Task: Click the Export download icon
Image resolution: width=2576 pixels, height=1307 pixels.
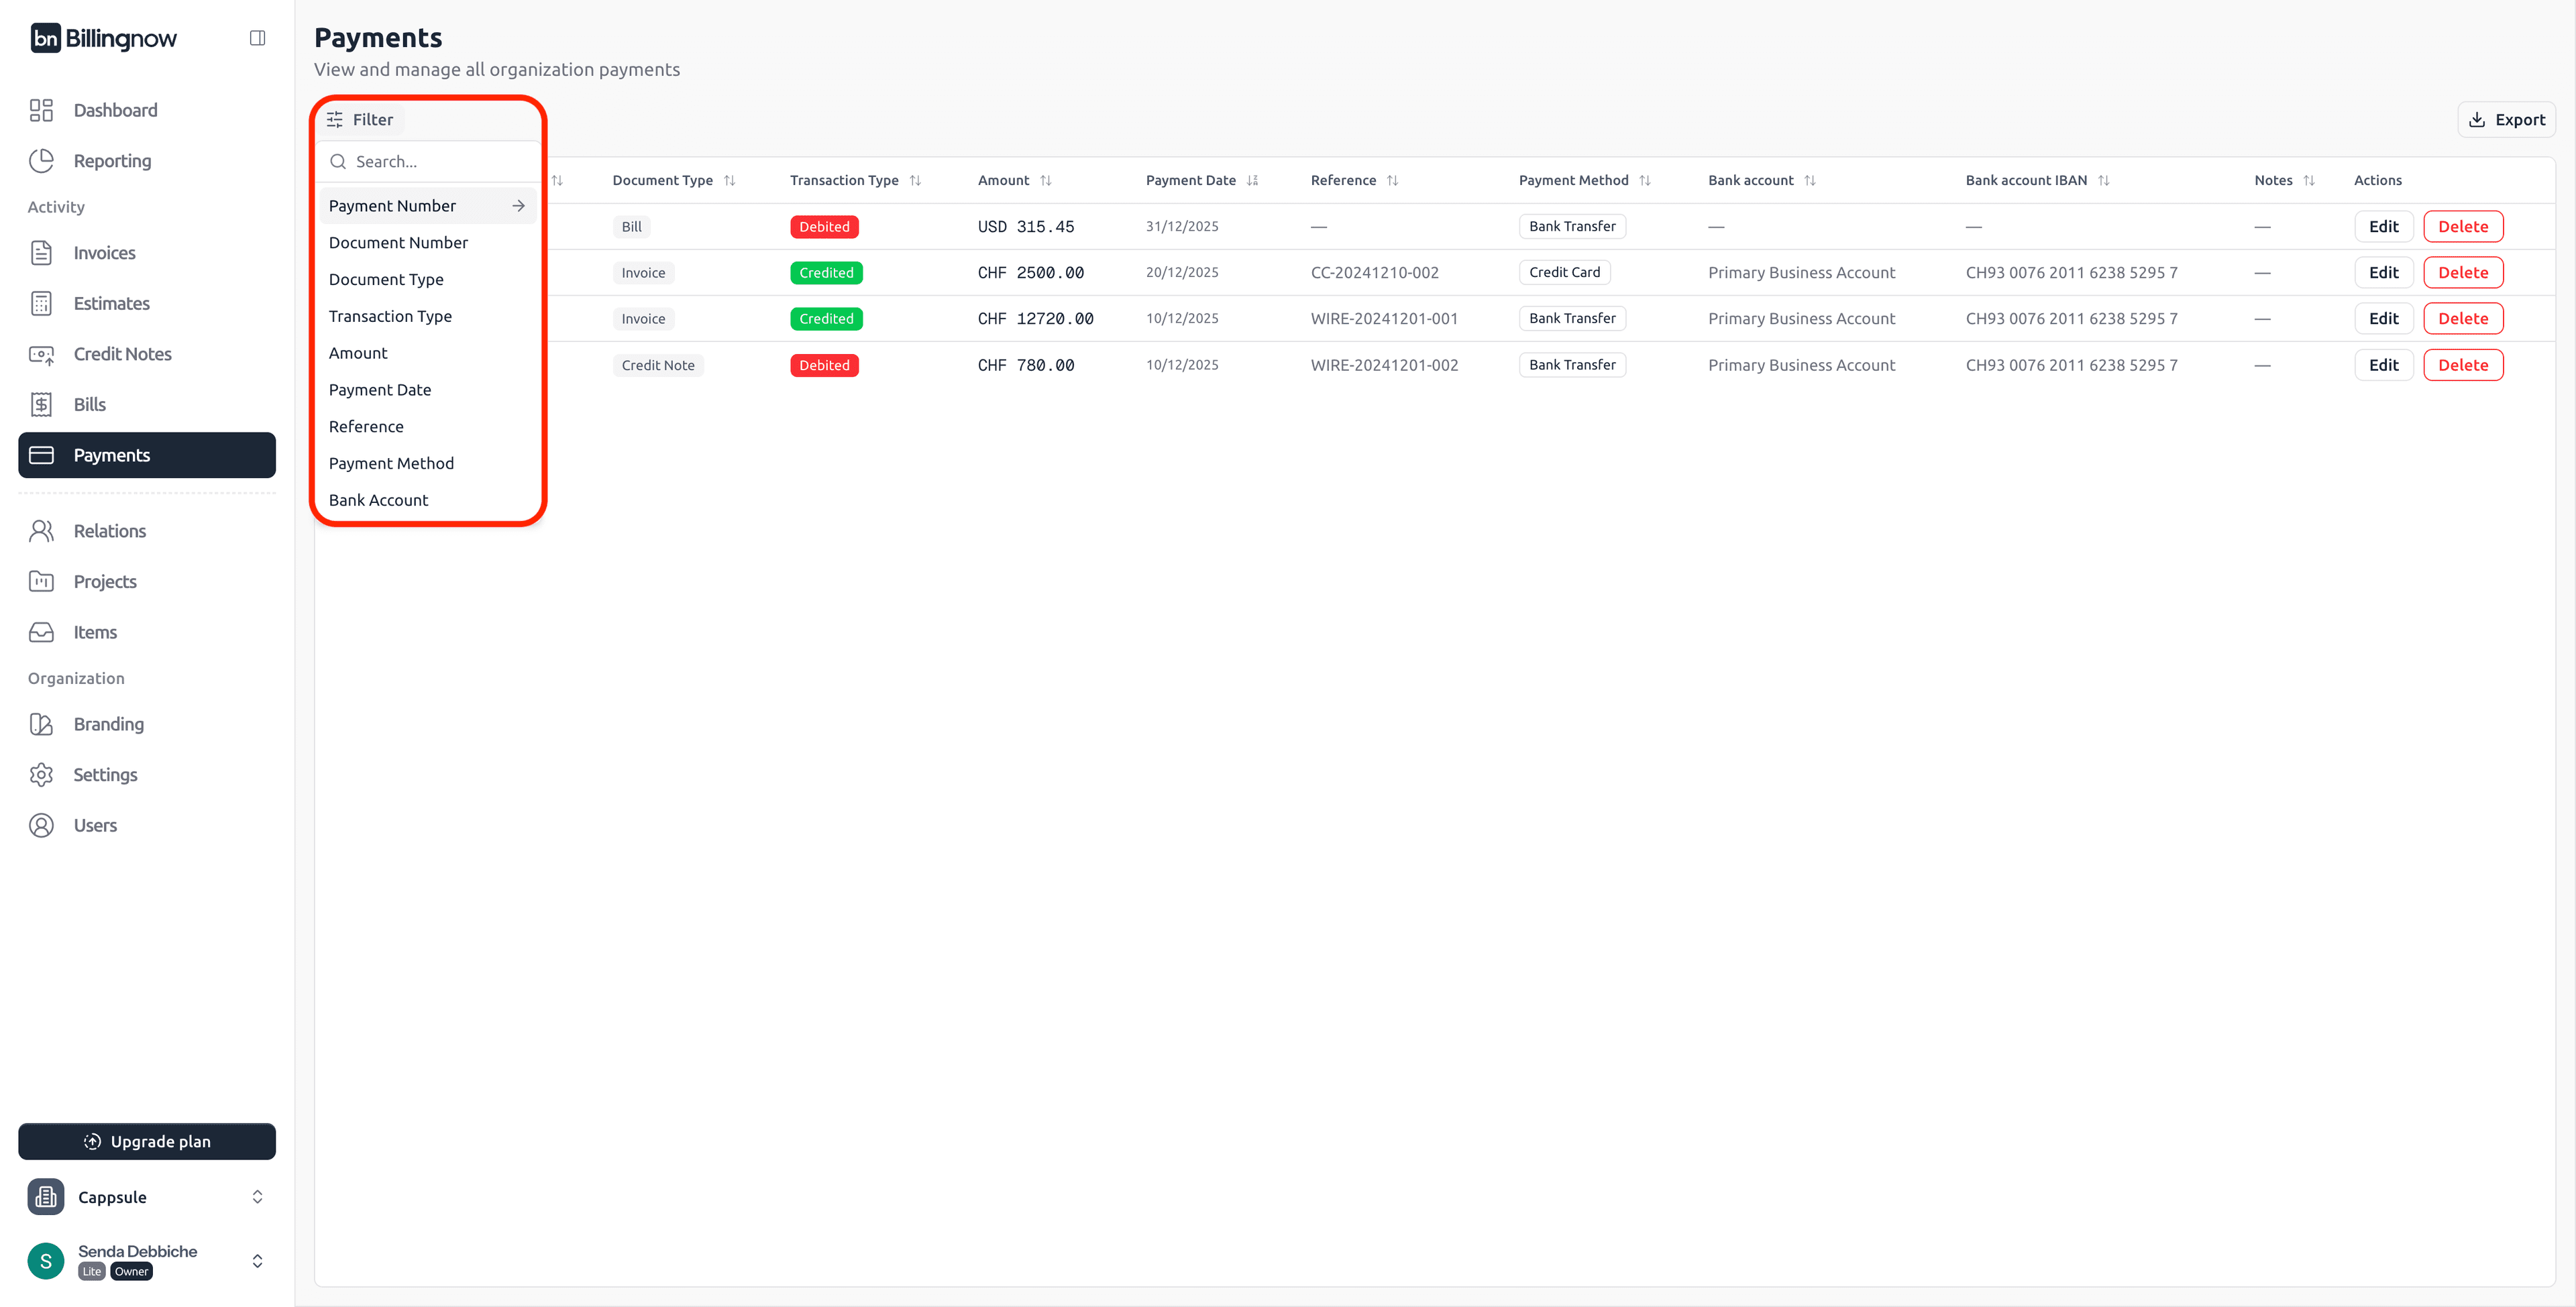Action: [2477, 119]
